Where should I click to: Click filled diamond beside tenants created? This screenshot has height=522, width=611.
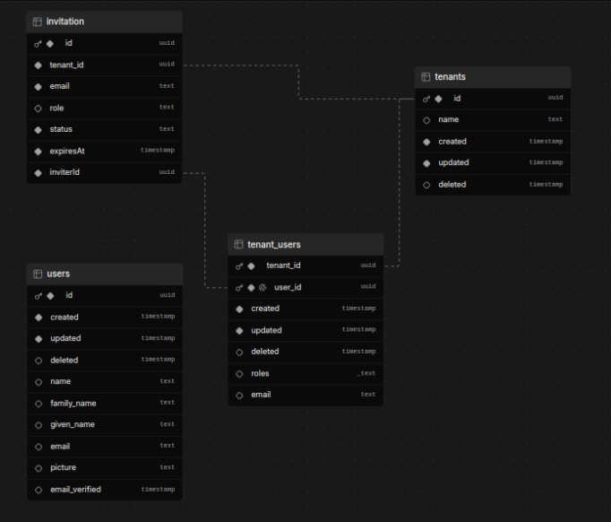(426, 142)
